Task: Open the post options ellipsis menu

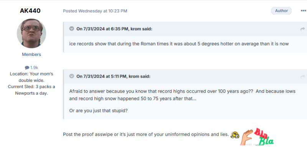Action: tap(304, 11)
